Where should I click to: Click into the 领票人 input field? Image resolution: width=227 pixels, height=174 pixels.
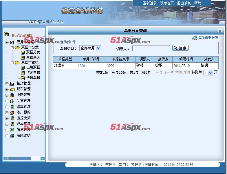[151, 48]
